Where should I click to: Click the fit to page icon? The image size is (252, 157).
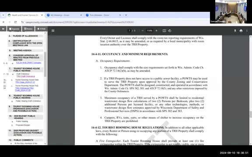(x=164, y=31)
